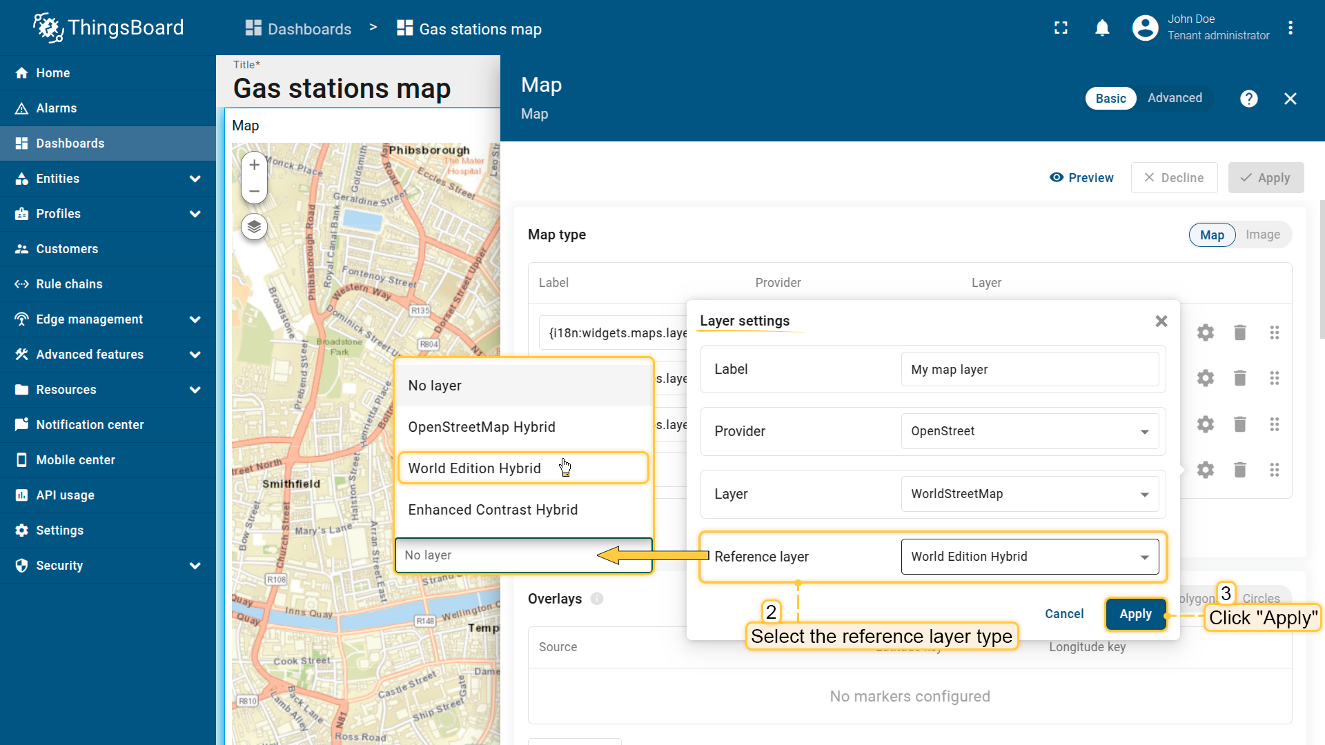Open the Layer dropdown showing WorldStreetMap
The height and width of the screenshot is (745, 1325).
coord(1029,494)
